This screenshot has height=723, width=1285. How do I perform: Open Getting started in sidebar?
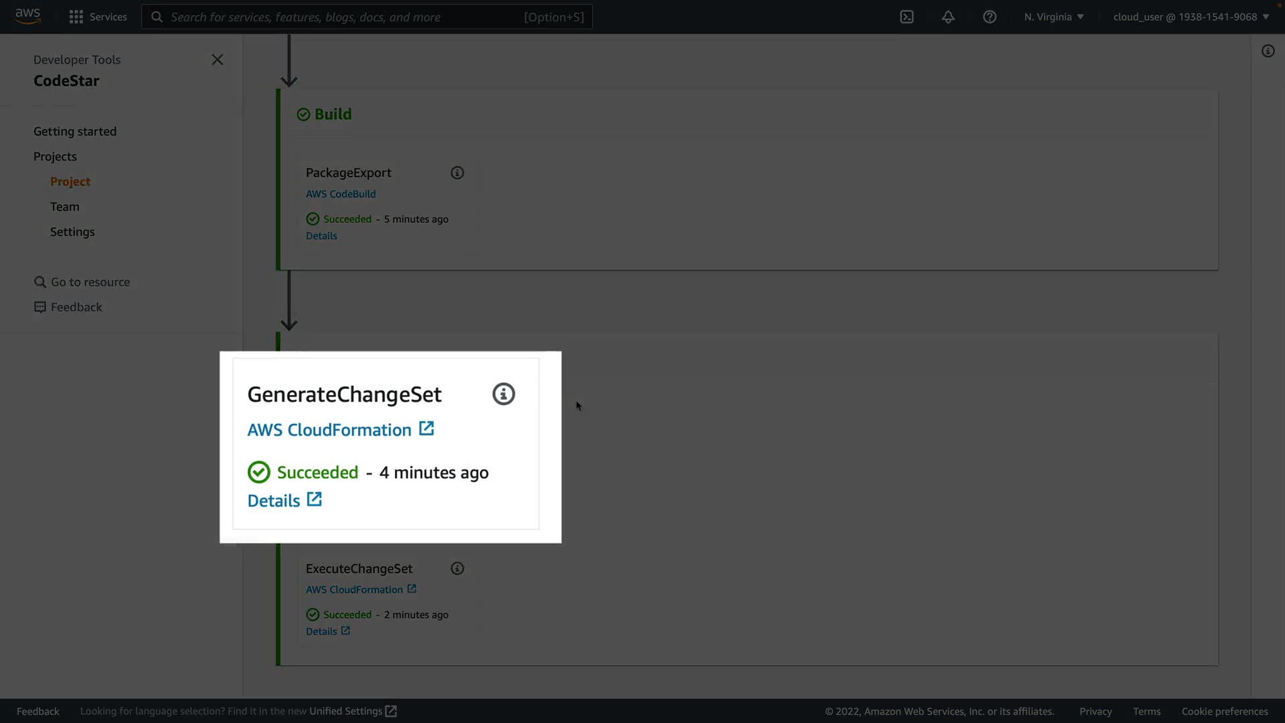coord(75,131)
